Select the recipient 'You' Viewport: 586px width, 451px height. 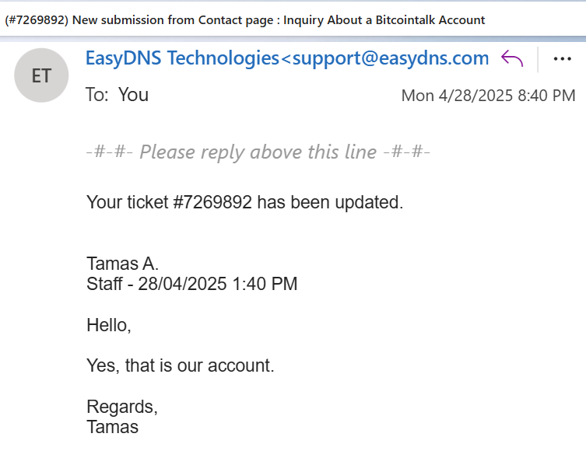tap(133, 94)
